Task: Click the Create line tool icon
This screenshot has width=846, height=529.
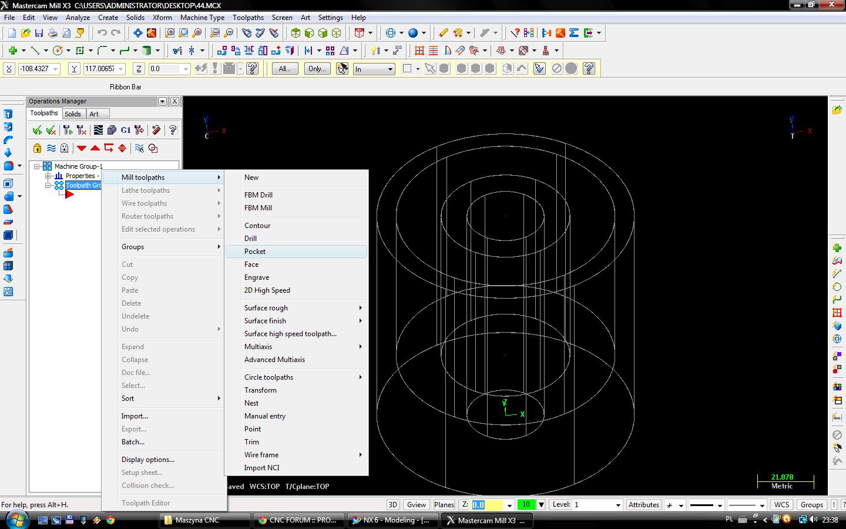Action: [35, 51]
